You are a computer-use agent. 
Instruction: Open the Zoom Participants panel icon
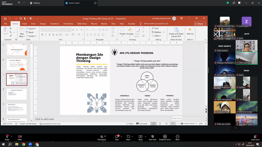(102, 136)
